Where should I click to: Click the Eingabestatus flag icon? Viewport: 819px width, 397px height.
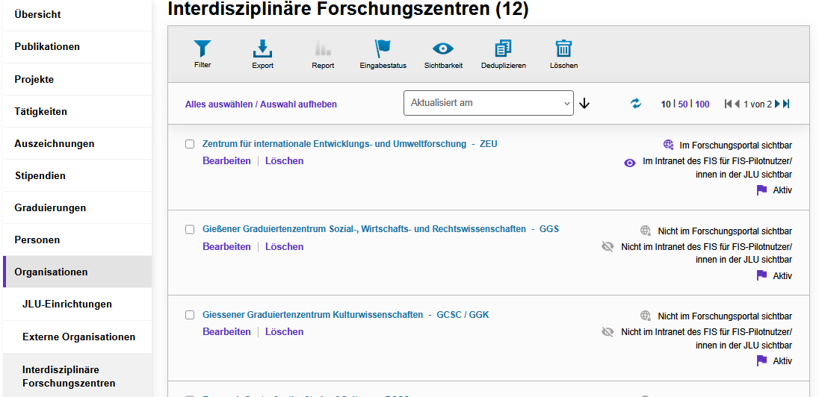383,49
